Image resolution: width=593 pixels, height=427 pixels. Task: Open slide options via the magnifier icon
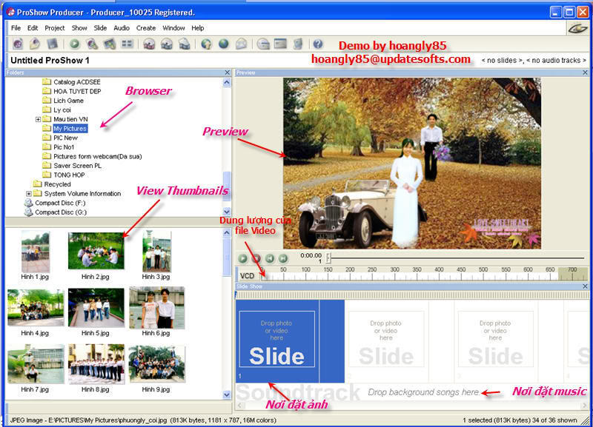92,44
